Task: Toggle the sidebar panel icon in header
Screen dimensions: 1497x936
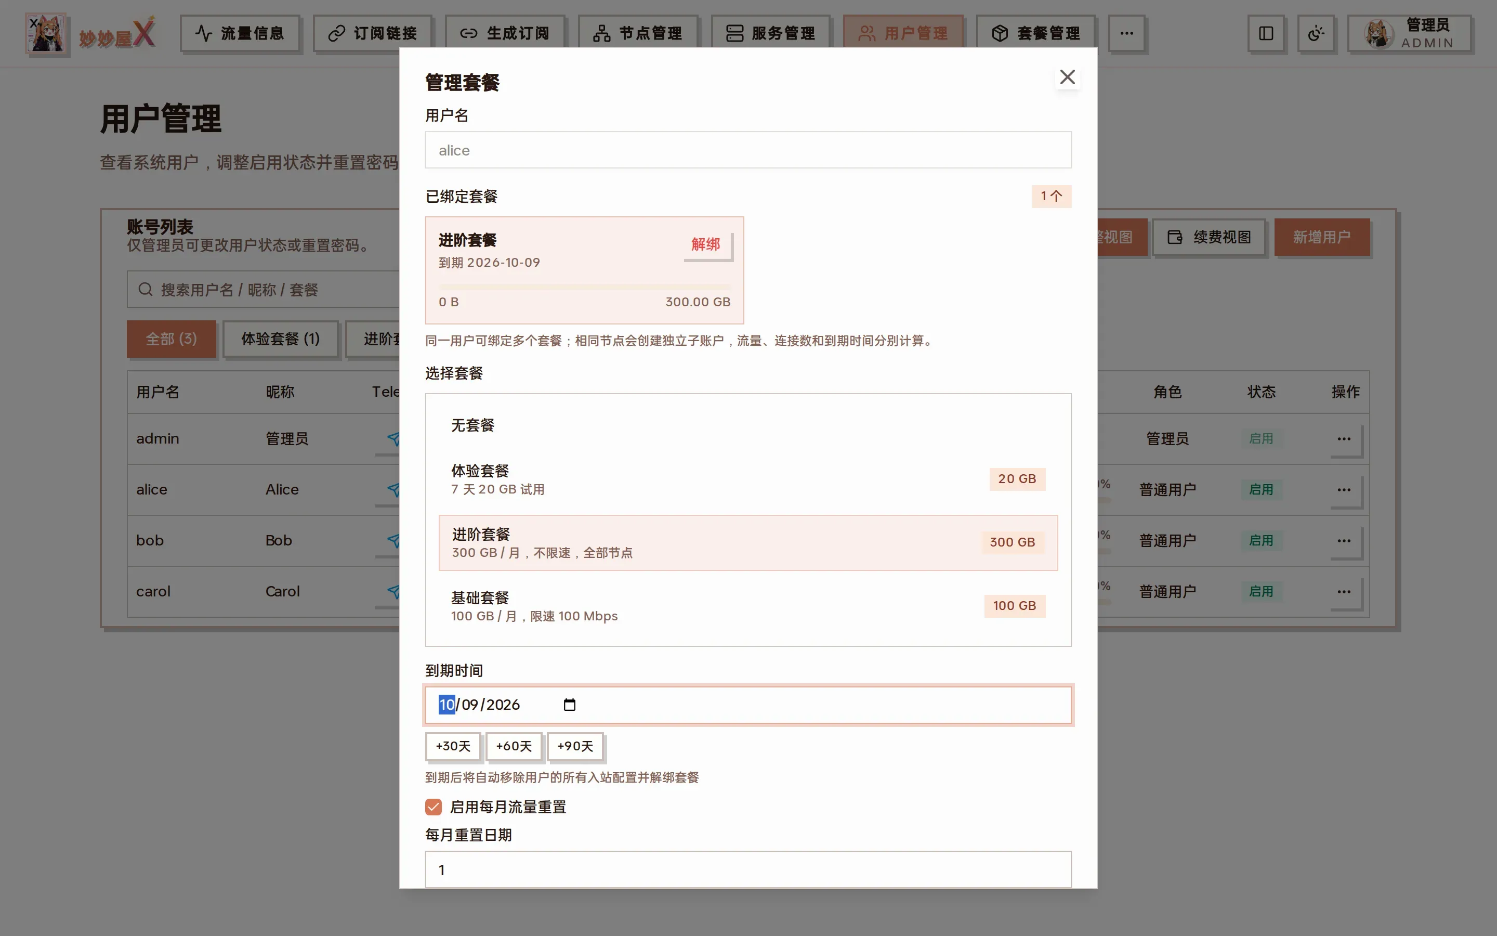Action: (1266, 33)
